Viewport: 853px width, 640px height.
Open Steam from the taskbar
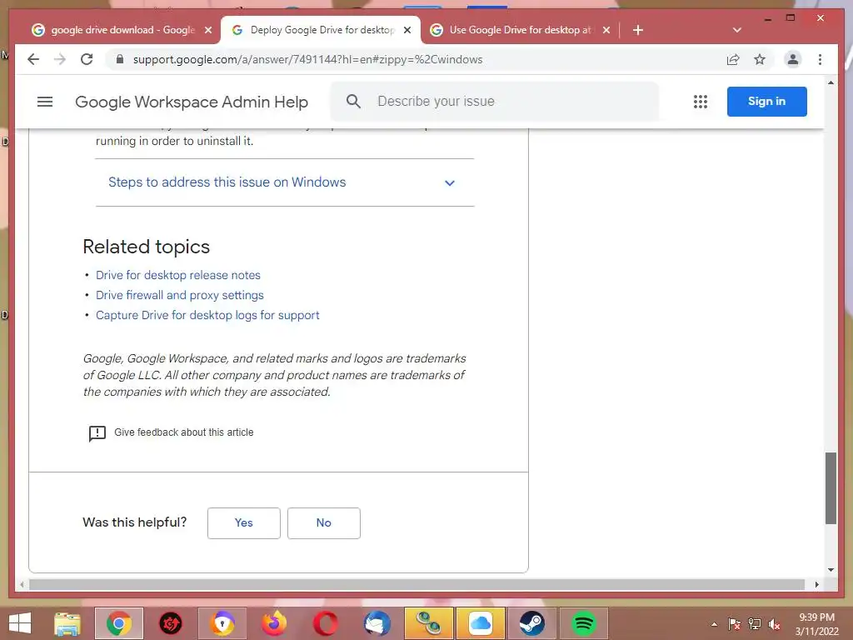[x=531, y=623]
